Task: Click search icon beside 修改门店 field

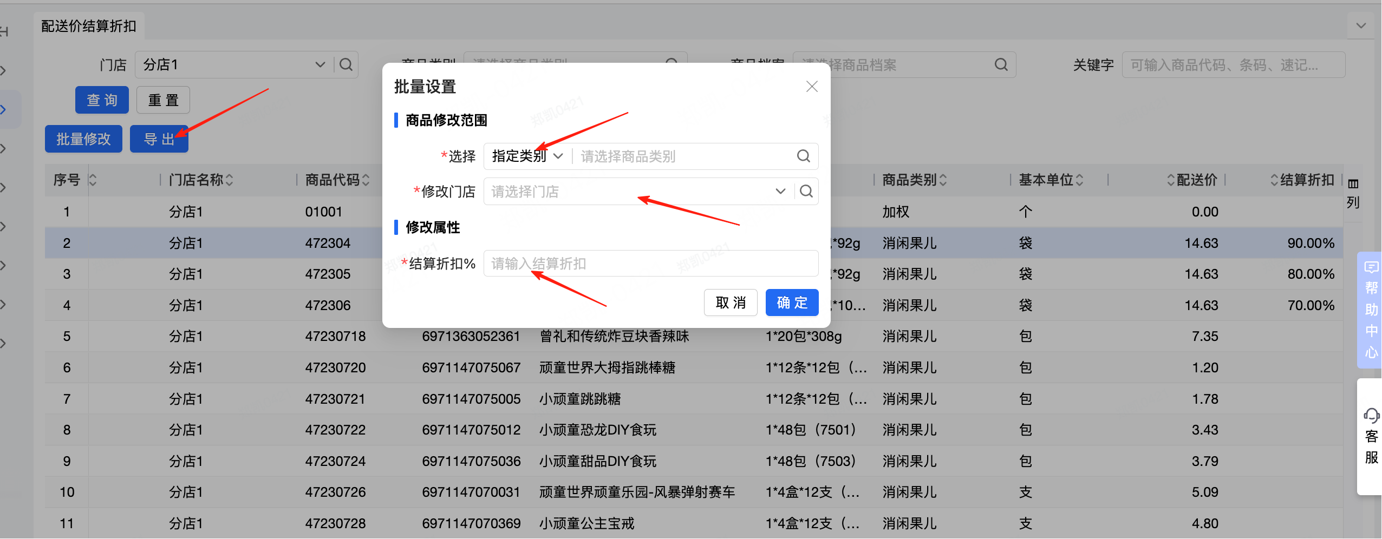Action: pos(806,191)
